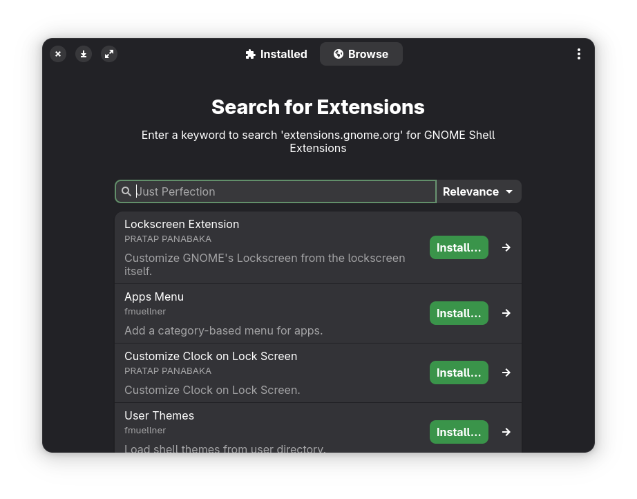Open details arrow for Lockscreen Extension
637x499 pixels.
point(506,247)
